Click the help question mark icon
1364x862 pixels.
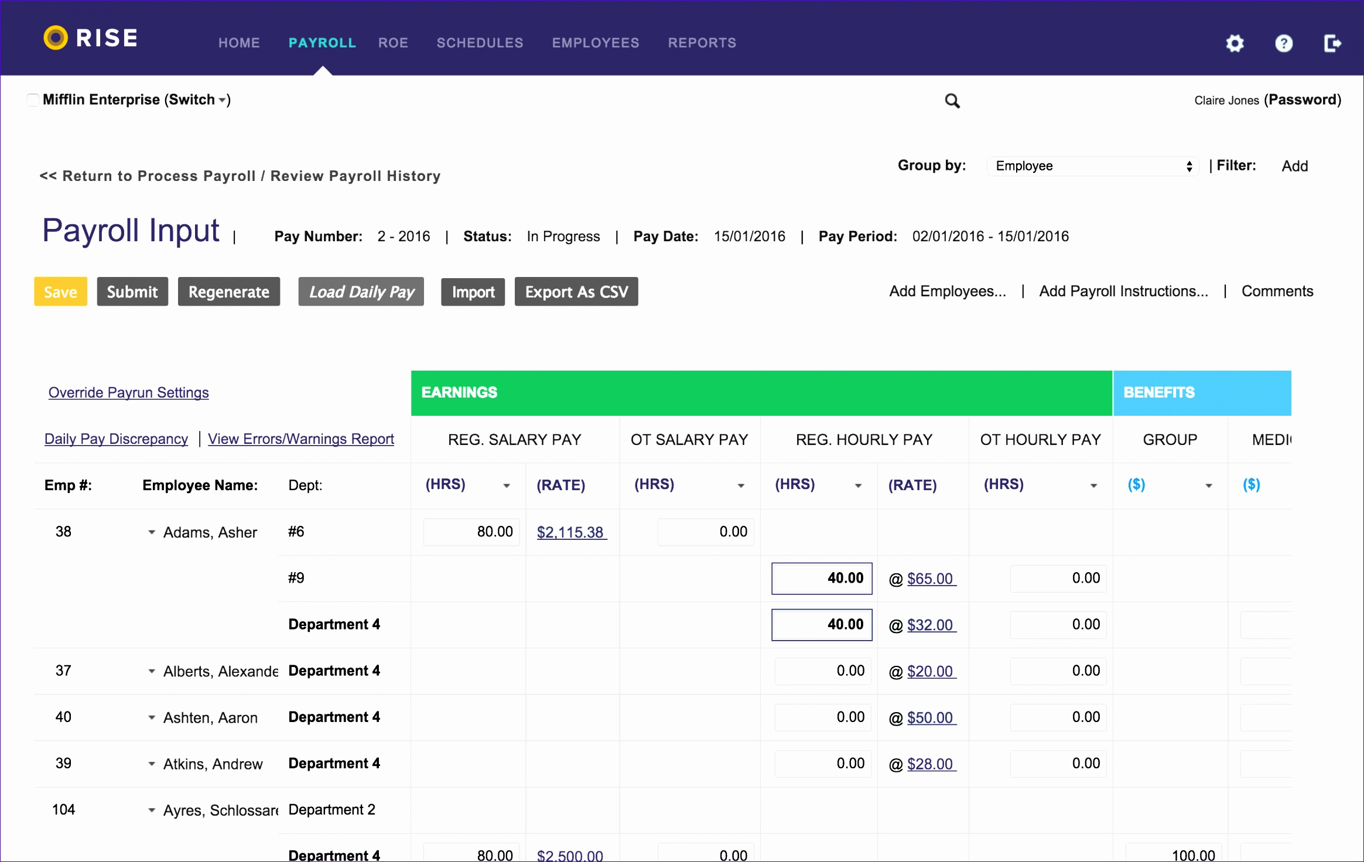point(1283,43)
